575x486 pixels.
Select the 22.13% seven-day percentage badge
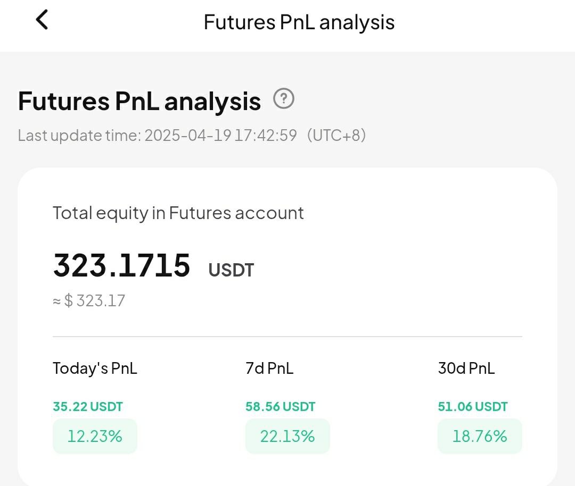pyautogui.click(x=287, y=436)
